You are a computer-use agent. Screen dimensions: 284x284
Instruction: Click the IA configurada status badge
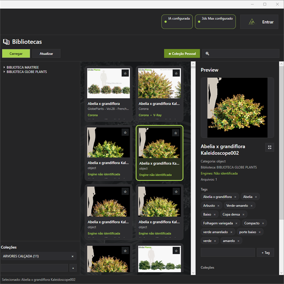point(177,22)
